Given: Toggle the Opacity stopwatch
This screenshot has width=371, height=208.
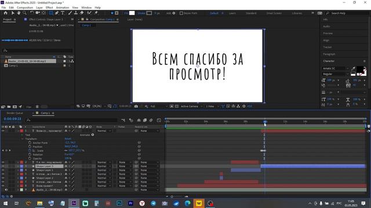Looking at the screenshot, I should [x=30, y=158].
